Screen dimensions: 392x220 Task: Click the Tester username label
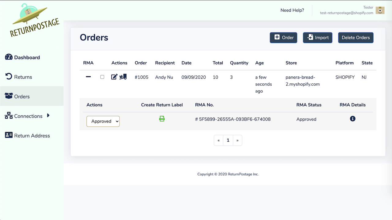[x=368, y=7]
